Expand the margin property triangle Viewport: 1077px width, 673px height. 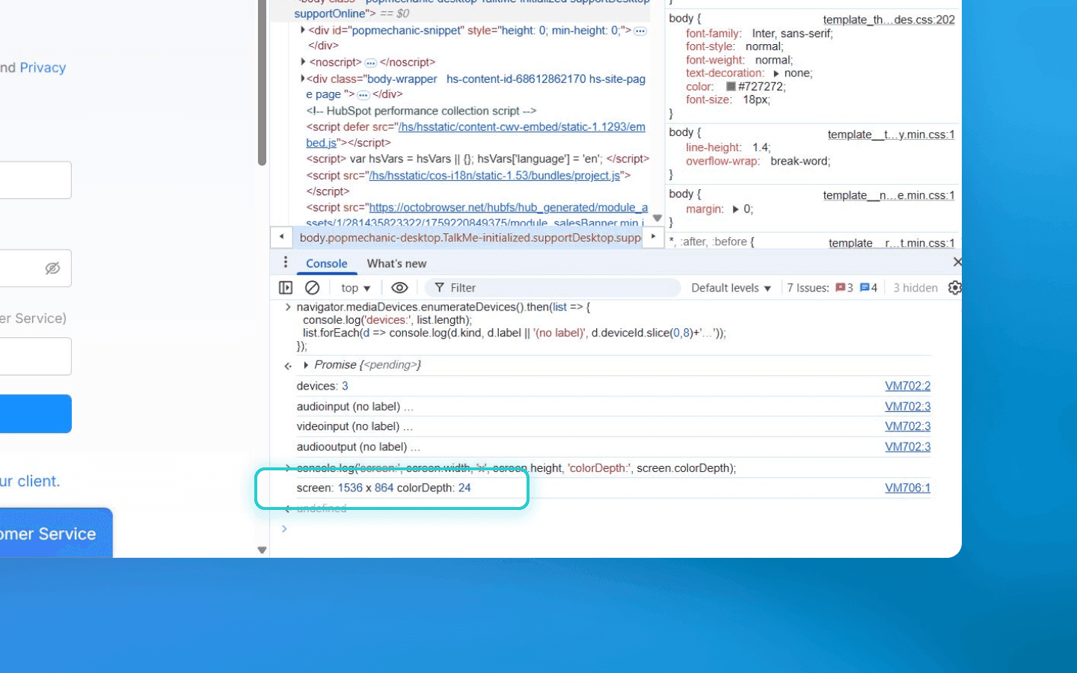coord(735,209)
